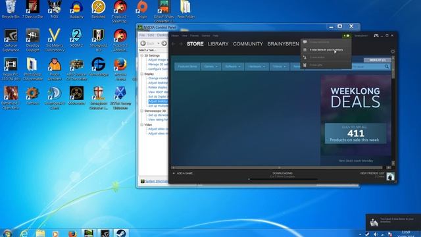Open the Wishlist button in Steam
The width and height of the screenshot is (421, 237).
[x=377, y=60]
